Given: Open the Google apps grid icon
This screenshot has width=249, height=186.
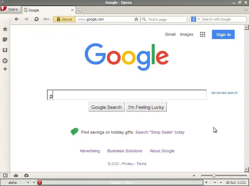Looking at the screenshot, I should pyautogui.click(x=203, y=34).
